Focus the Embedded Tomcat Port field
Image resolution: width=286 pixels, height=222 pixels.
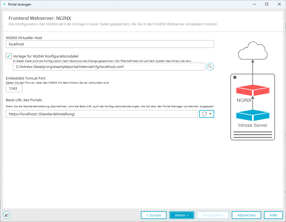14,88
